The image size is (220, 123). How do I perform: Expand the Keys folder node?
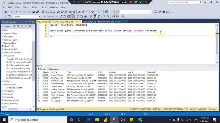(3, 81)
